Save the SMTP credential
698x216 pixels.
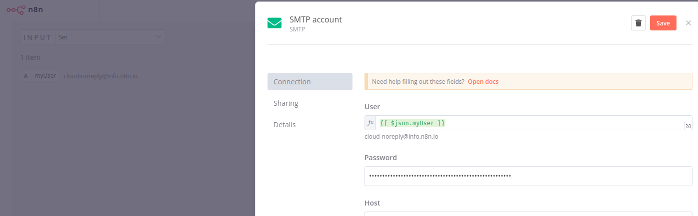[663, 23]
